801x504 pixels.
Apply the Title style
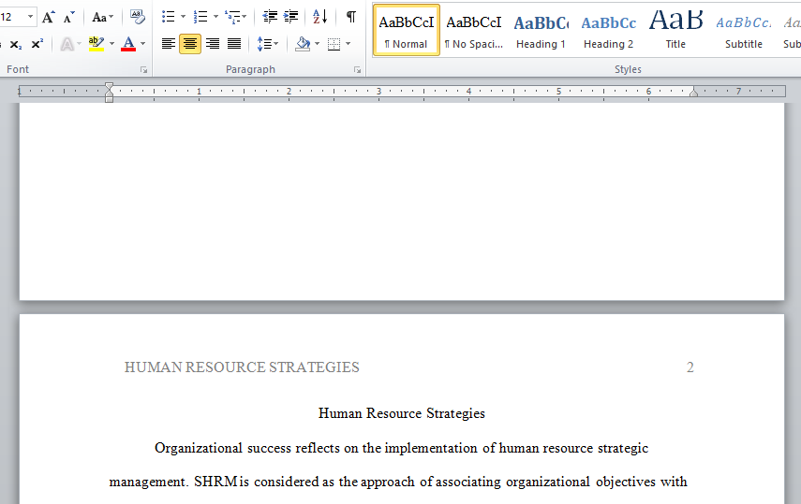pyautogui.click(x=675, y=30)
